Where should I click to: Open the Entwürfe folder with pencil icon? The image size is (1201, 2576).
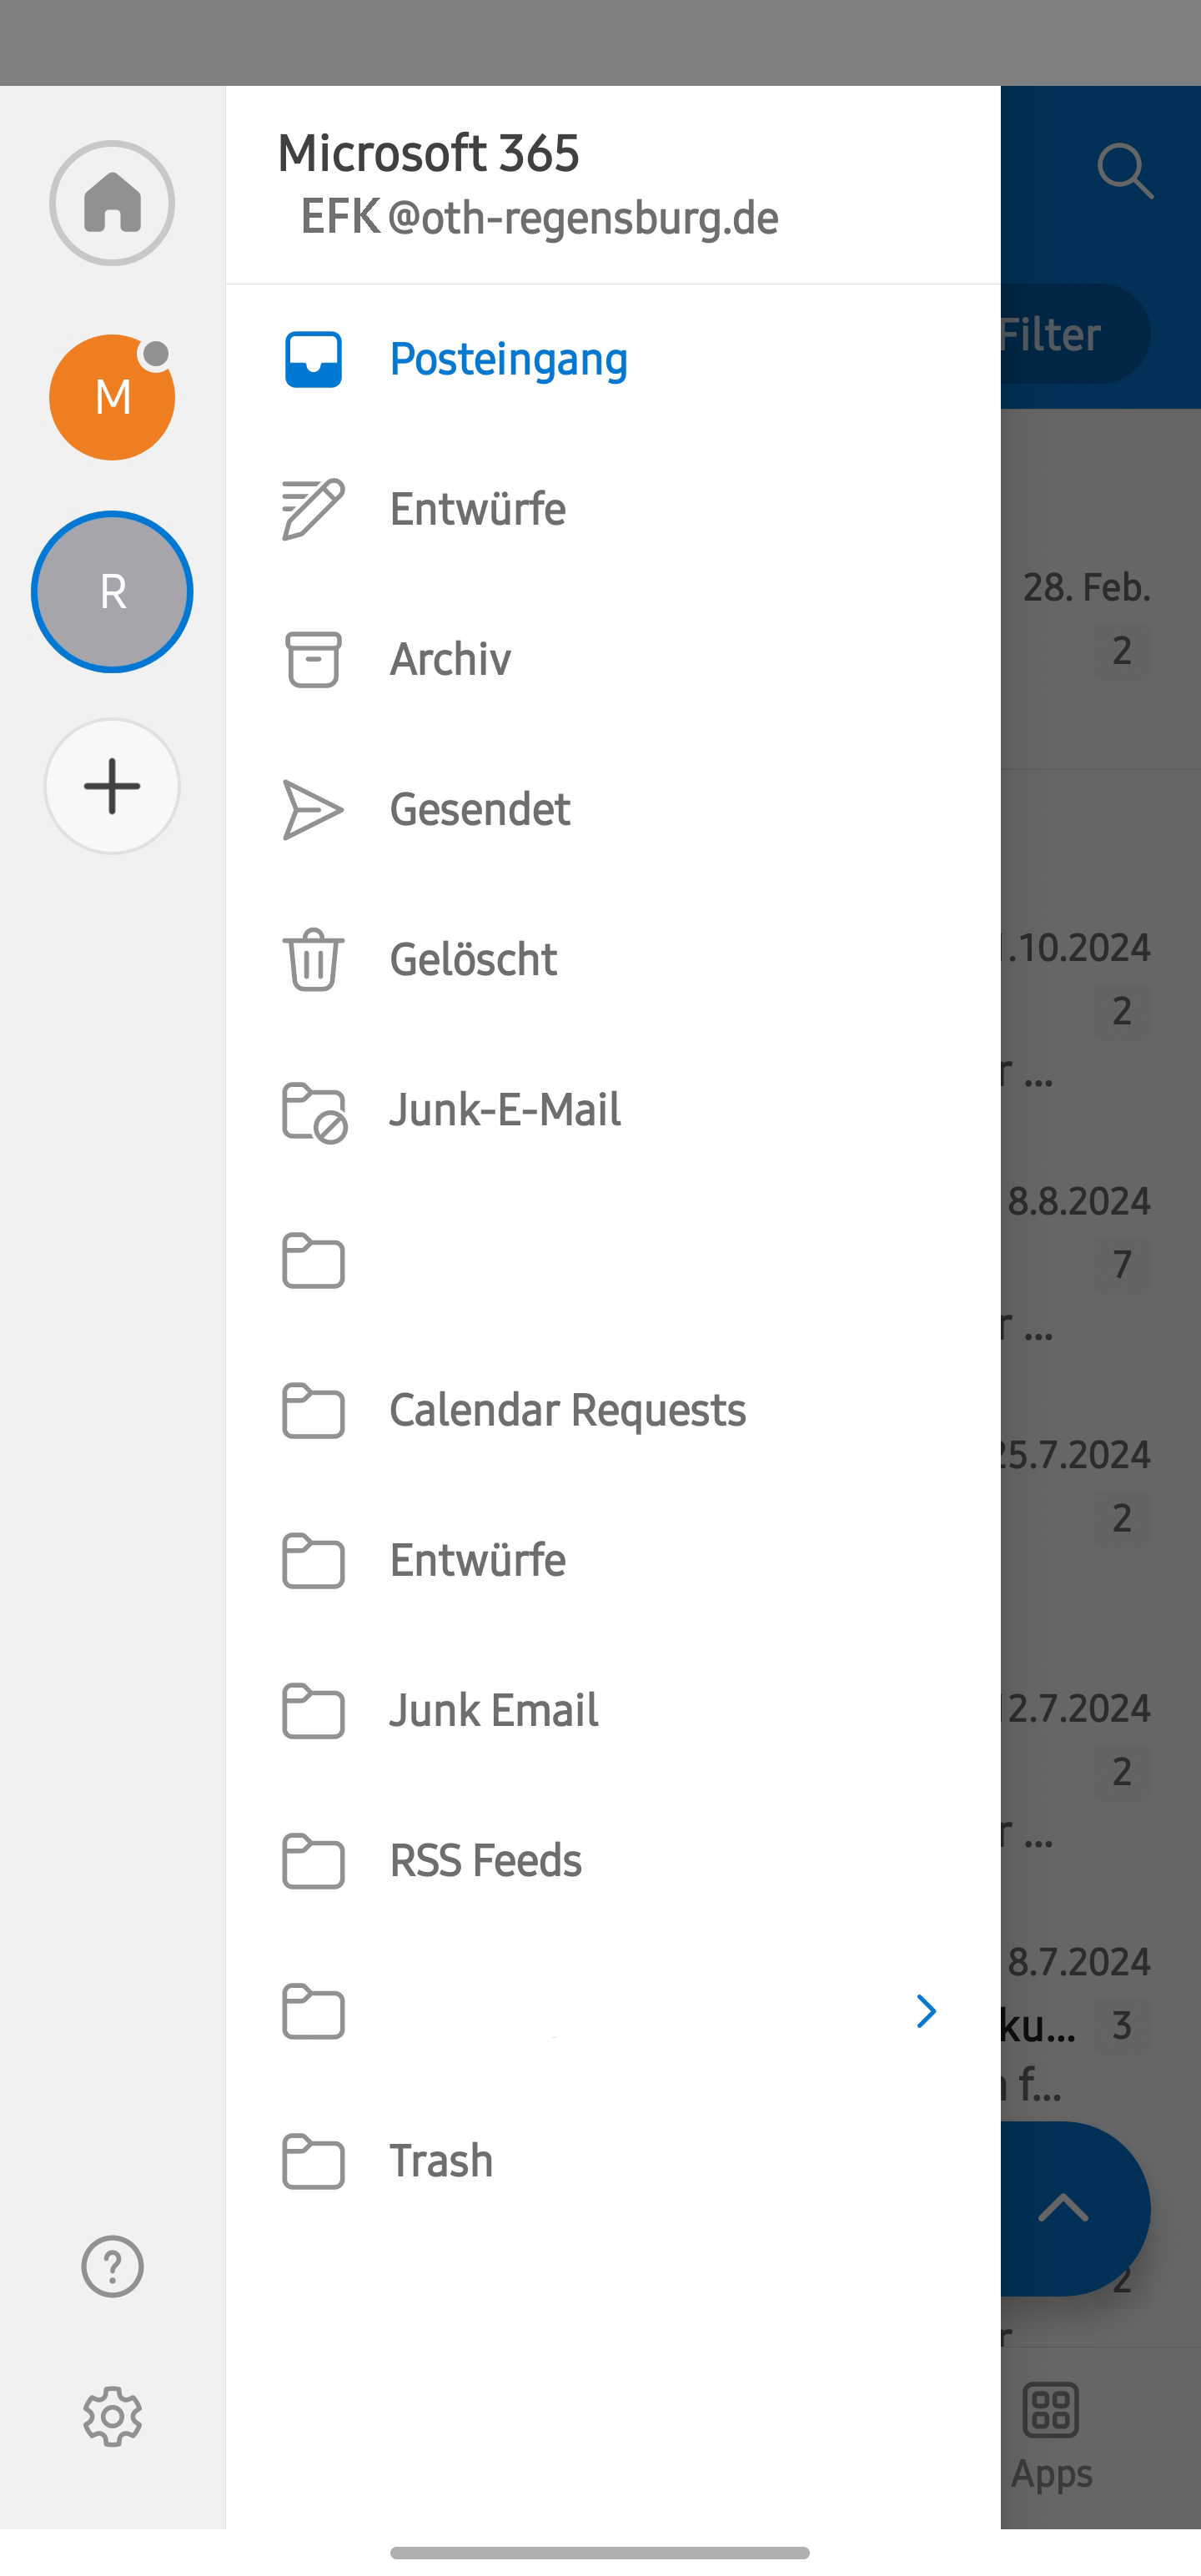(477, 509)
